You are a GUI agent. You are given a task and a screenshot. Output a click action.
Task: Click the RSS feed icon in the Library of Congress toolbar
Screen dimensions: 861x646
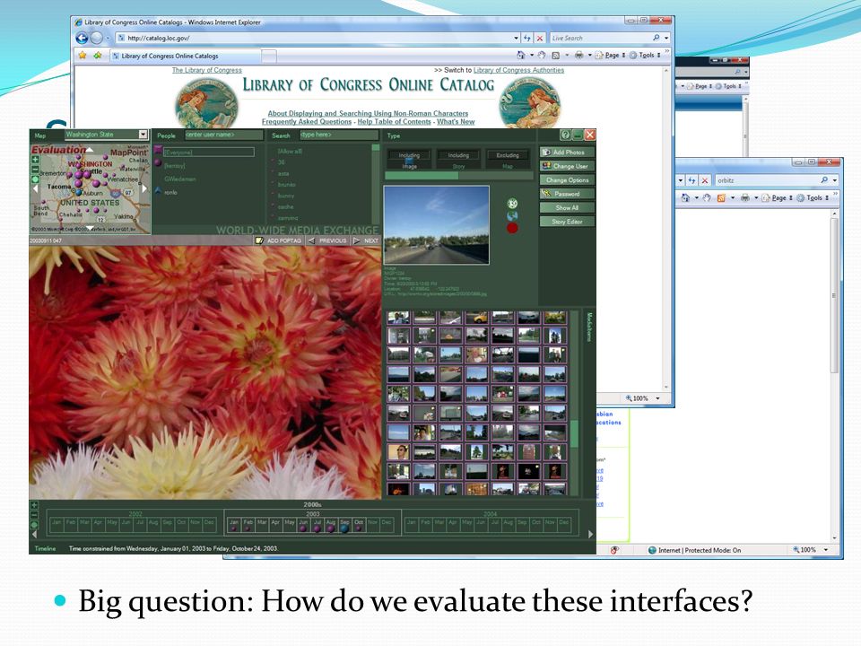[x=555, y=55]
